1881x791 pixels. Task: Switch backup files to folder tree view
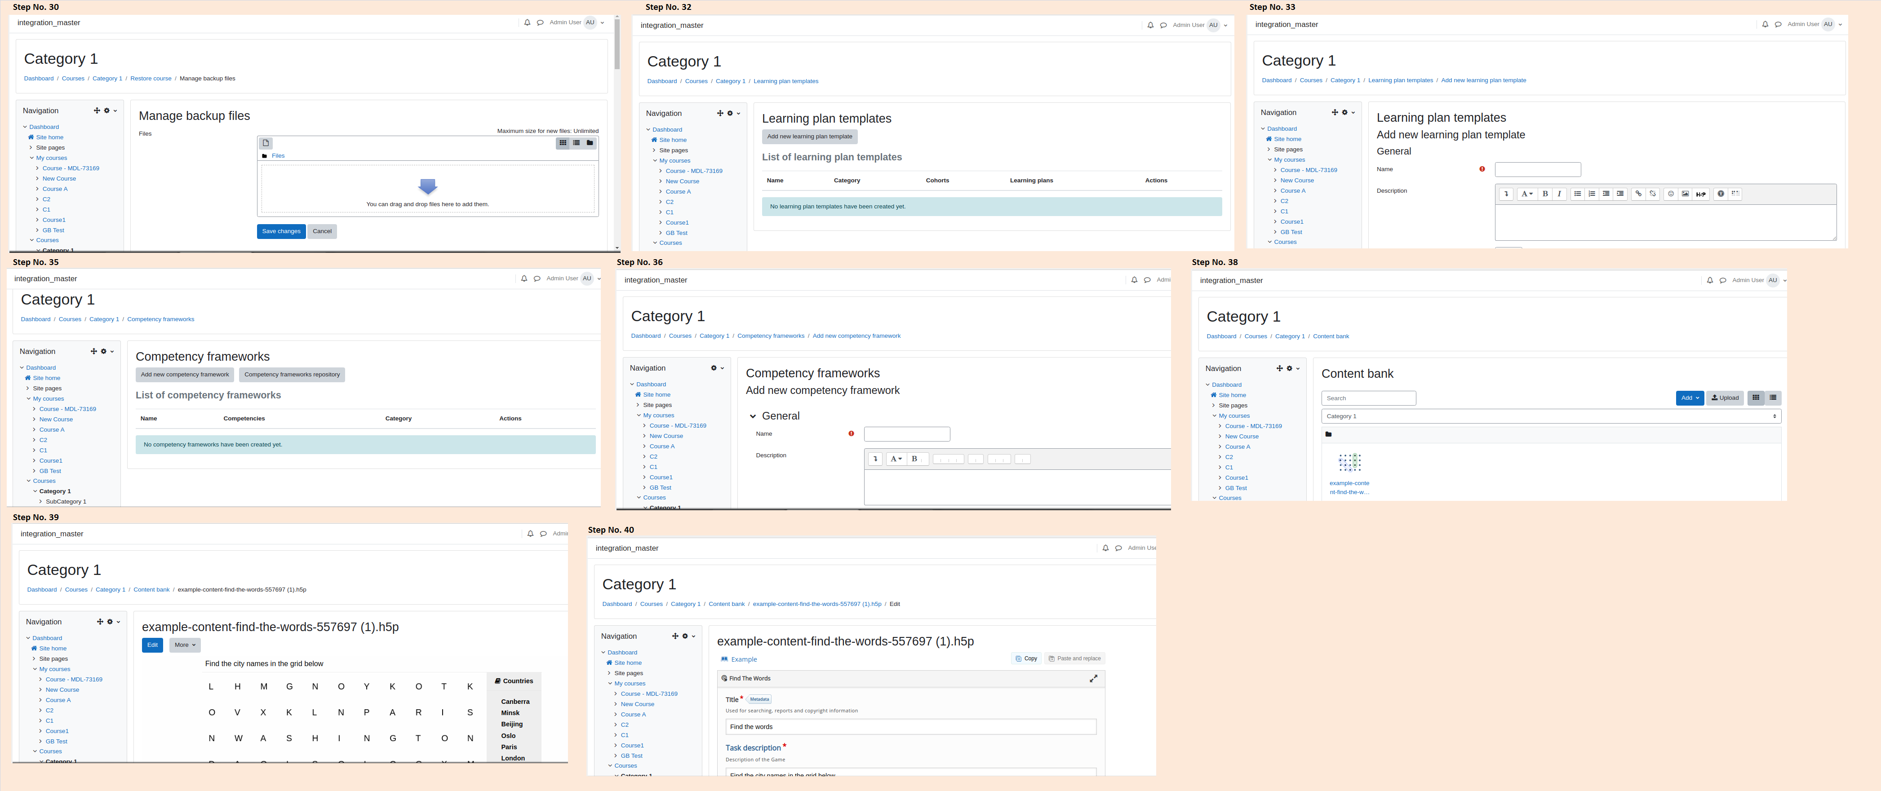point(590,143)
